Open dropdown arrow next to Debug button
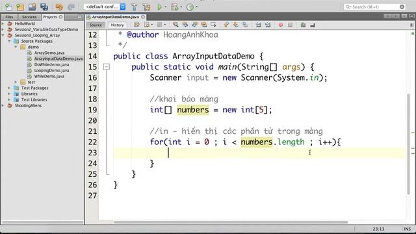Image resolution: width=416 pixels, height=234 pixels. [x=181, y=7]
